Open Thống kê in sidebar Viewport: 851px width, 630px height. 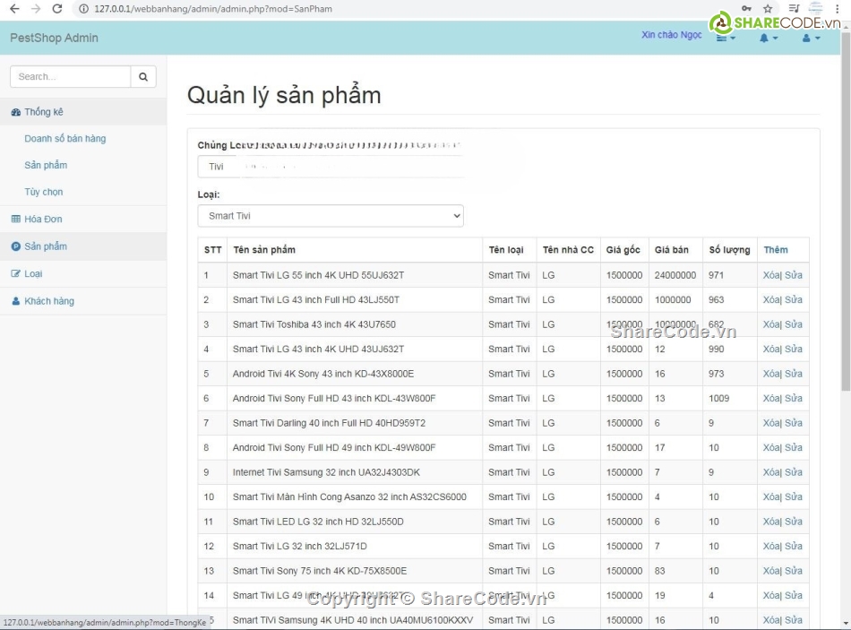(83, 112)
